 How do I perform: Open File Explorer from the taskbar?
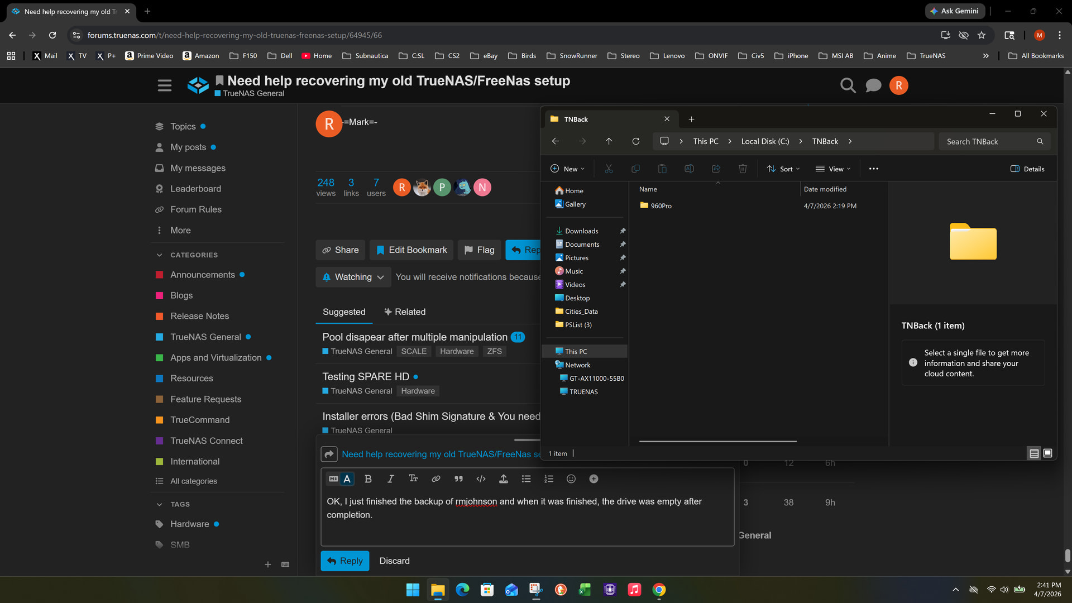(x=438, y=590)
